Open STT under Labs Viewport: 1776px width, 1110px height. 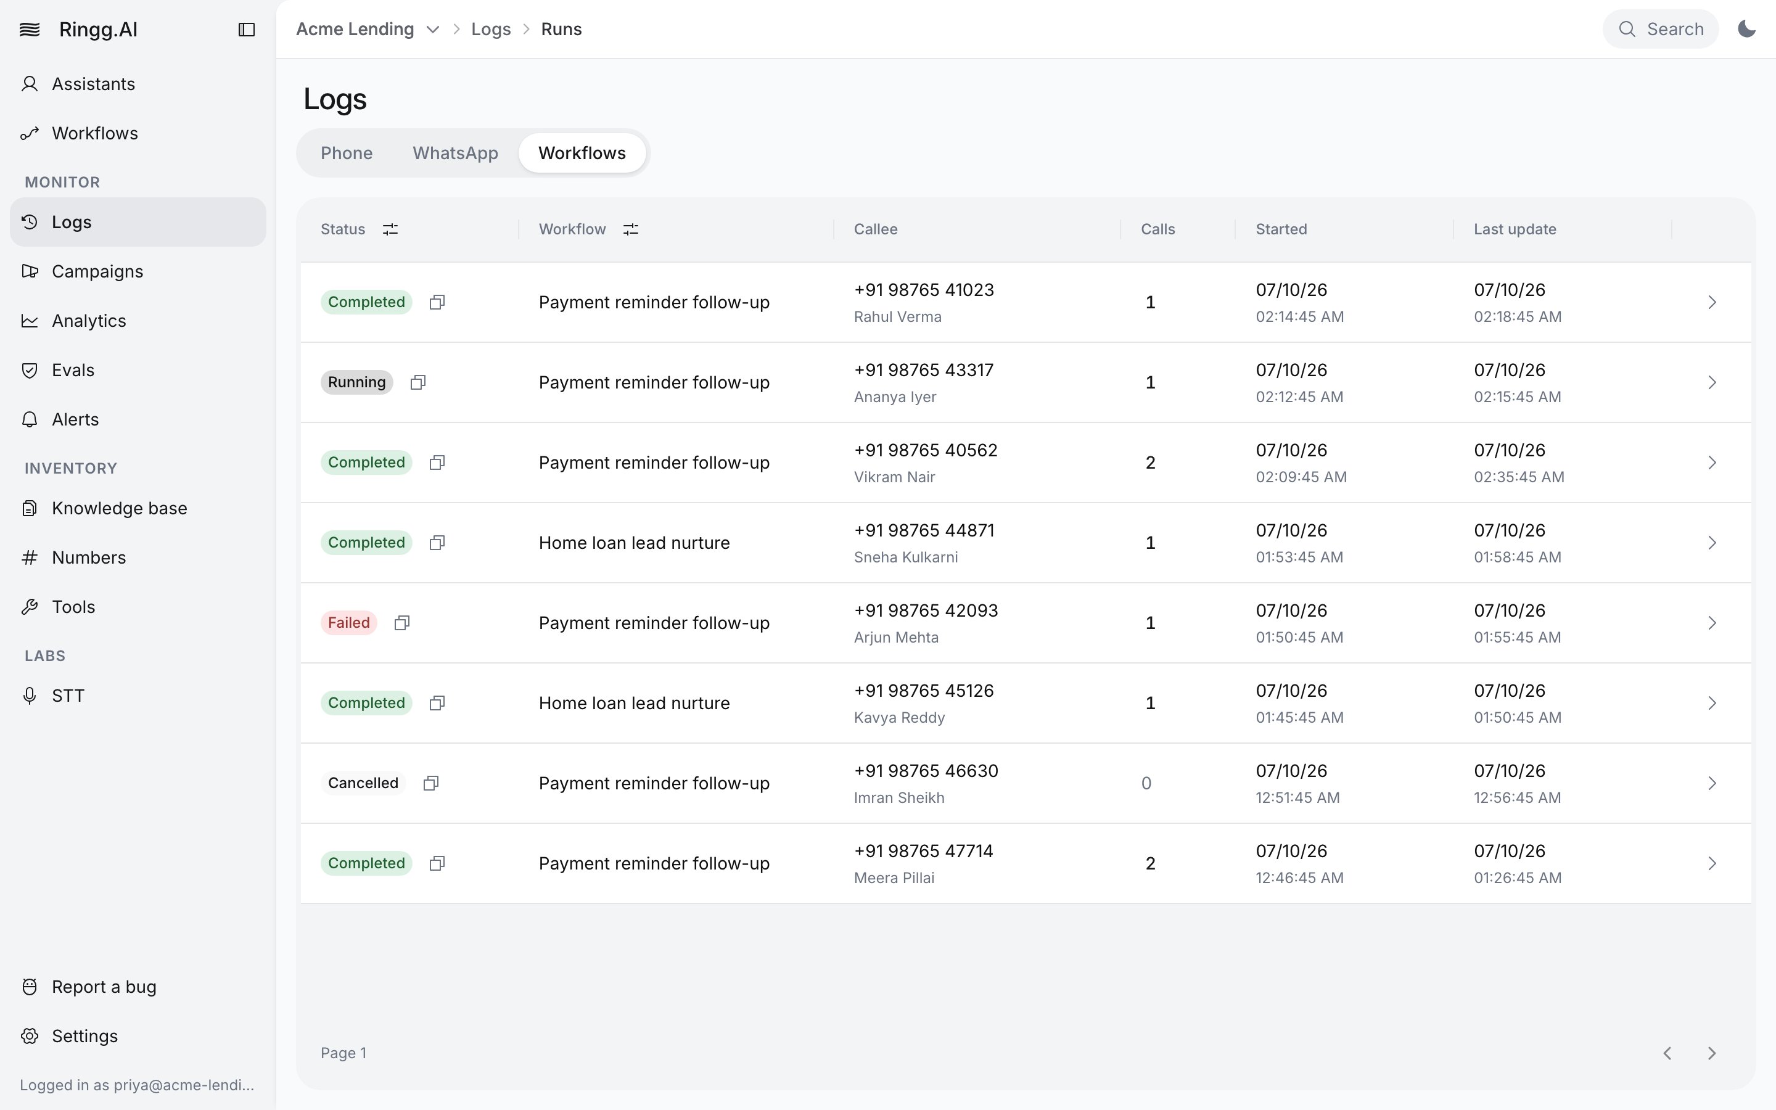click(x=138, y=694)
